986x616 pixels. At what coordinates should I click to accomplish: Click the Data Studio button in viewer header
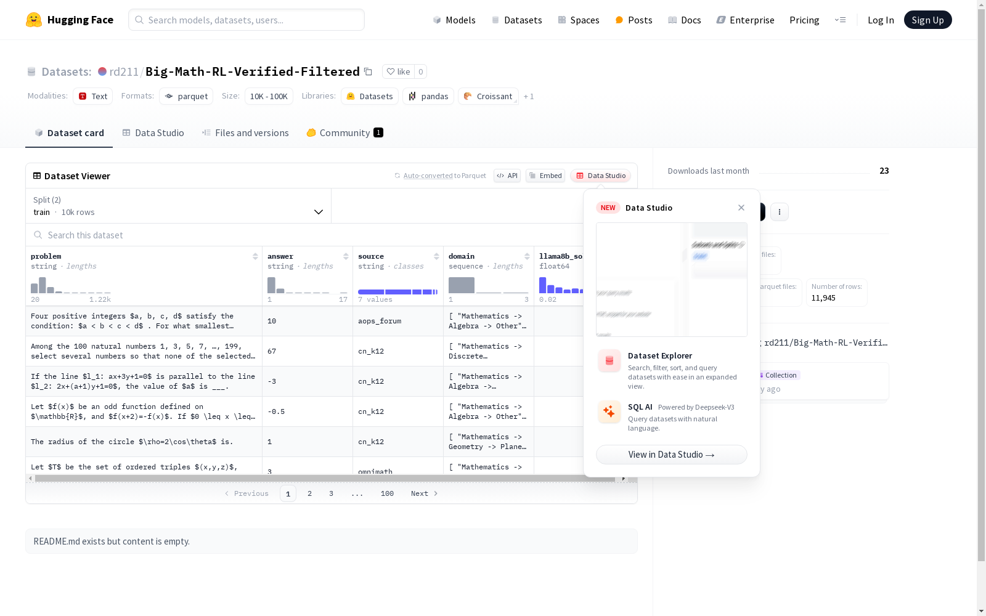[601, 176]
